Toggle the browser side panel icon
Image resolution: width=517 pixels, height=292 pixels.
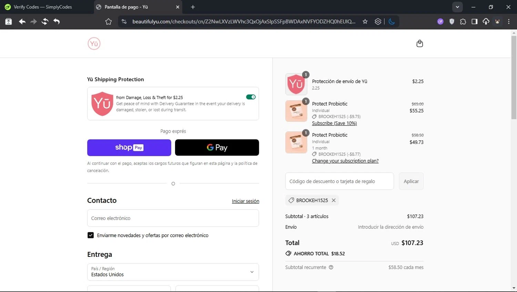coord(474,22)
